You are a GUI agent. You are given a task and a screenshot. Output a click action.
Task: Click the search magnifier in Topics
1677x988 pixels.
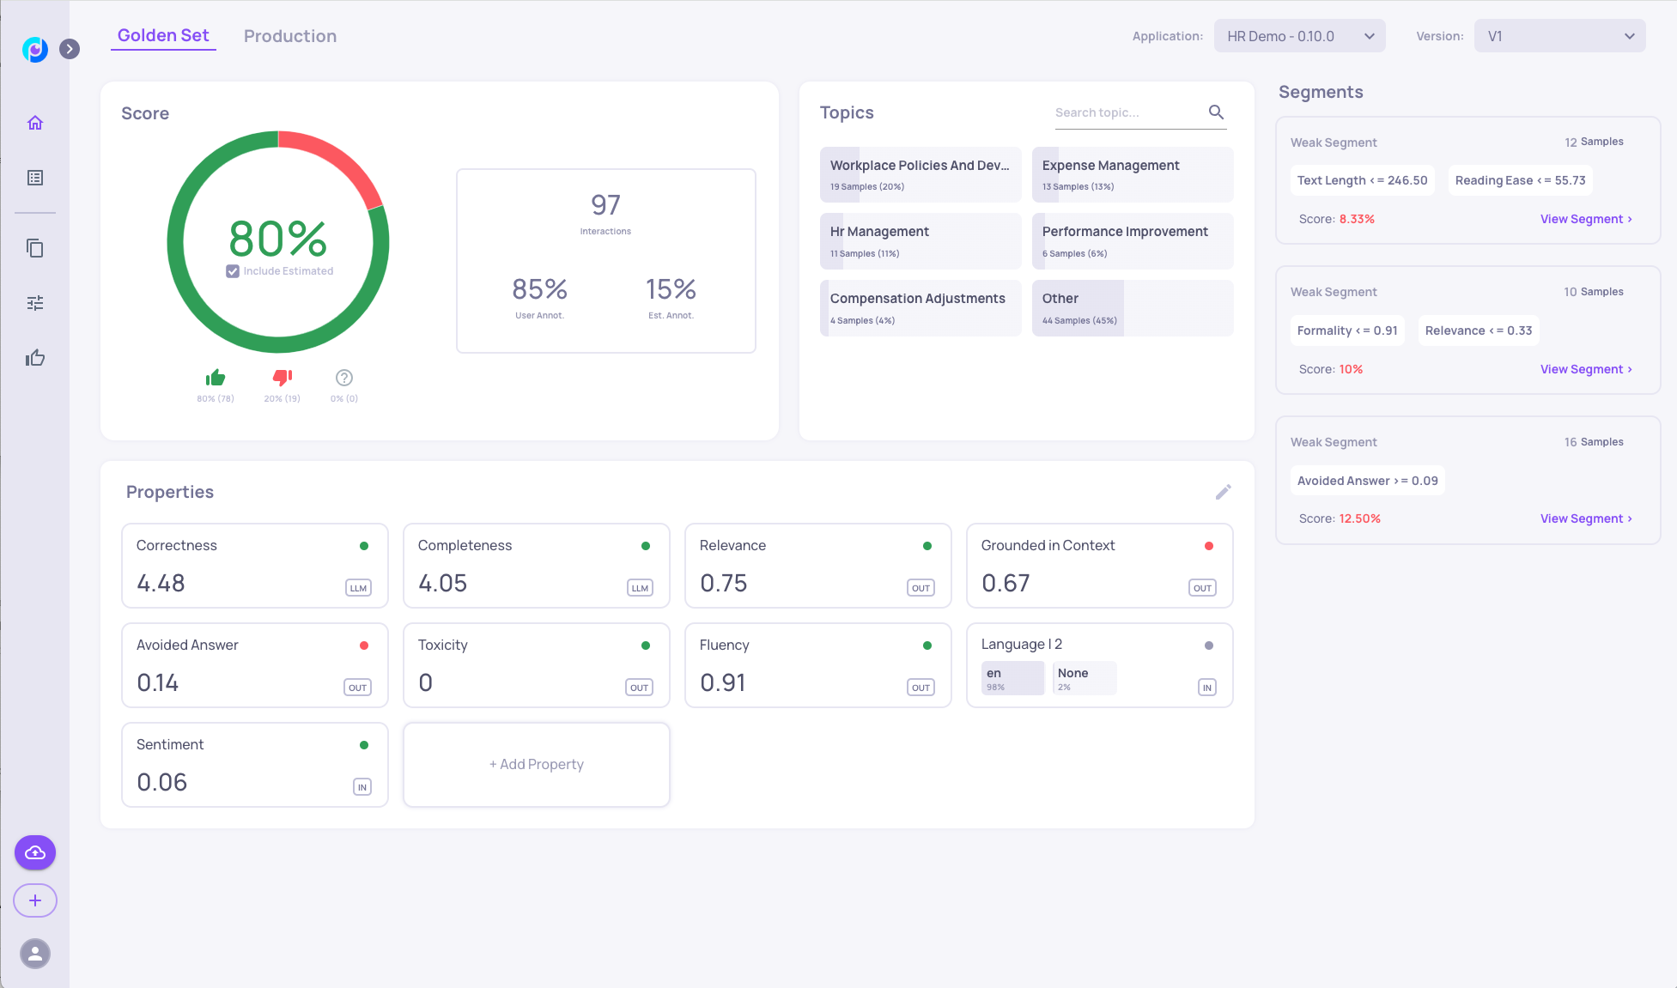[x=1216, y=112]
